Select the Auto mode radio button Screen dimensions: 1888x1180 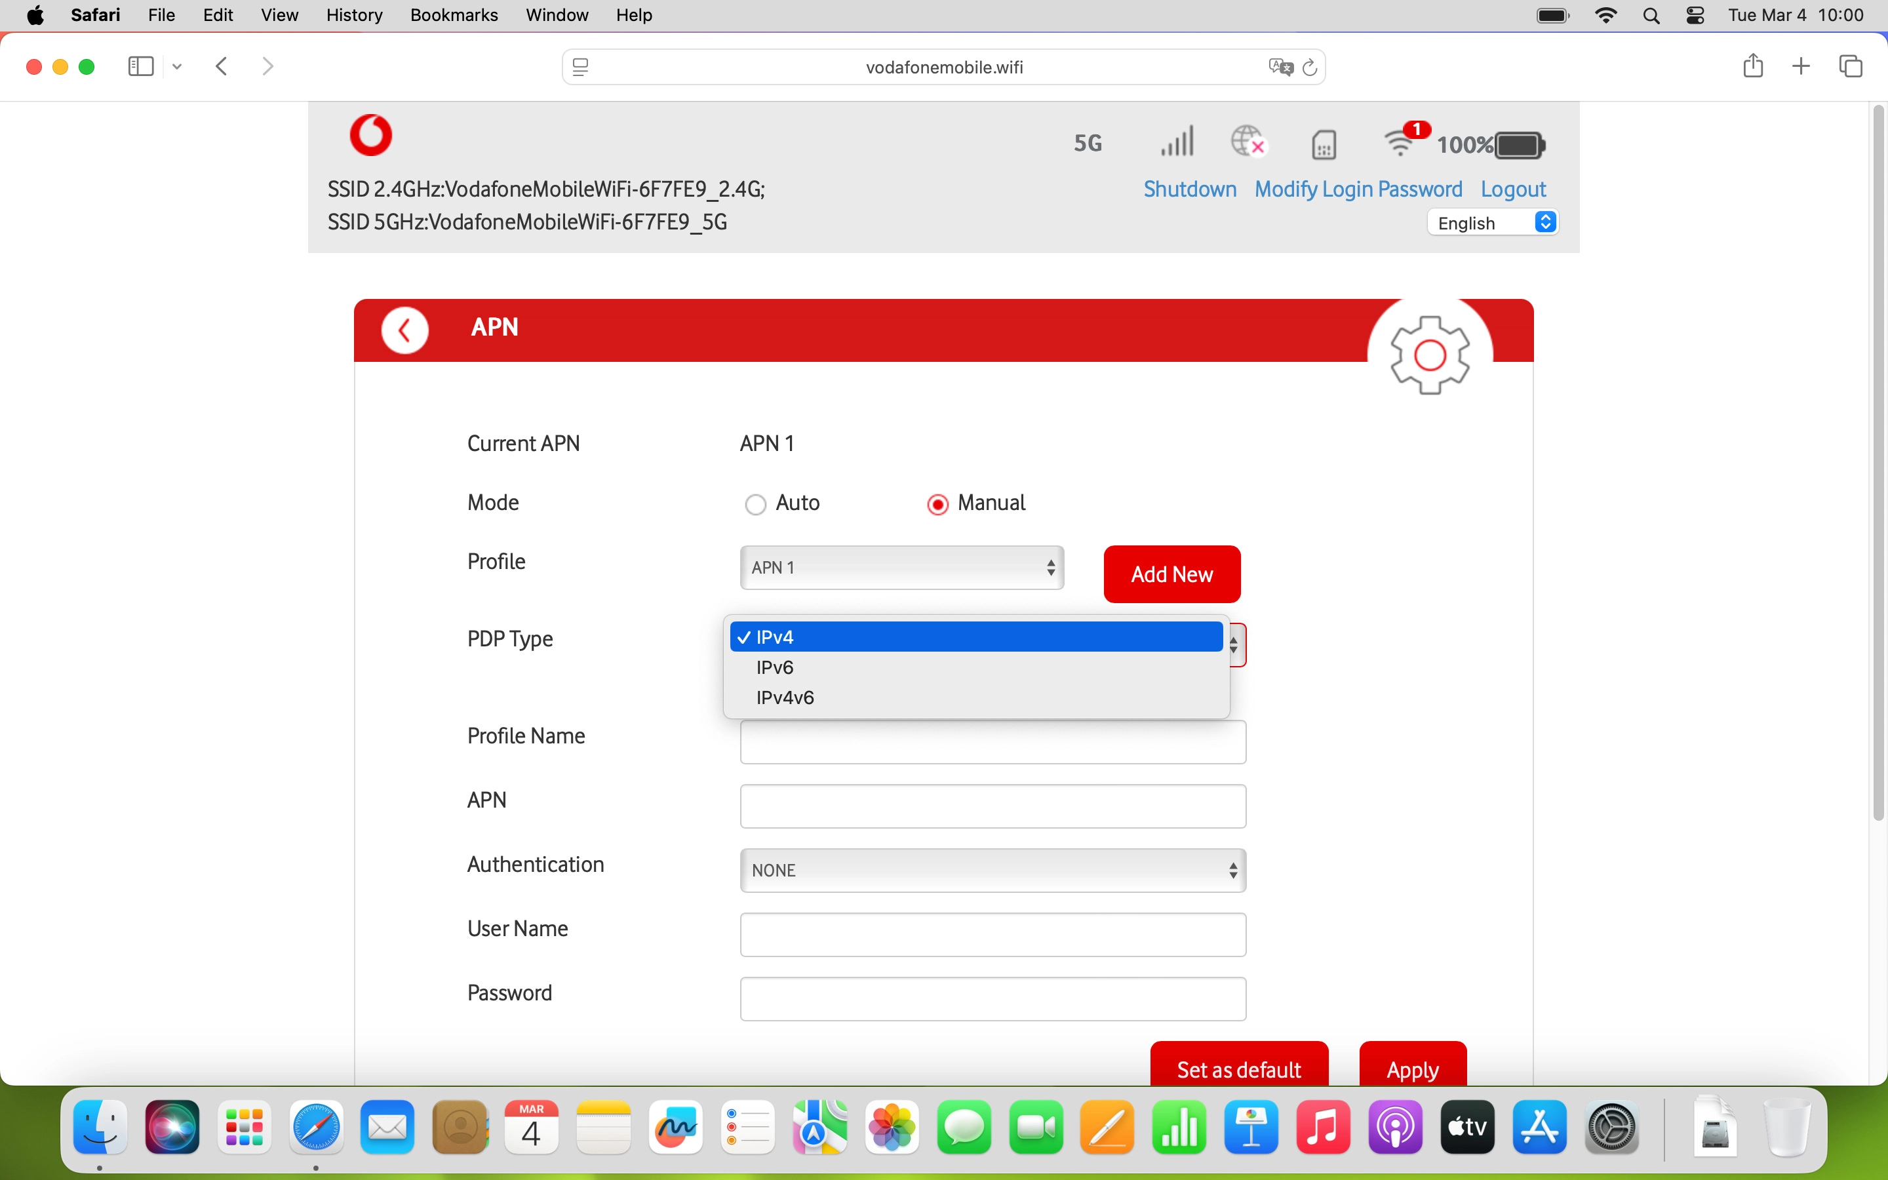[755, 504]
